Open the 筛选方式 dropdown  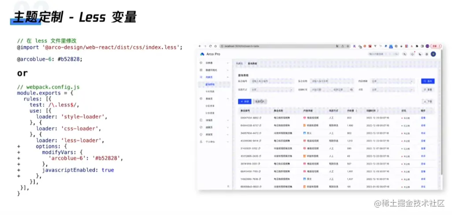click(271, 90)
